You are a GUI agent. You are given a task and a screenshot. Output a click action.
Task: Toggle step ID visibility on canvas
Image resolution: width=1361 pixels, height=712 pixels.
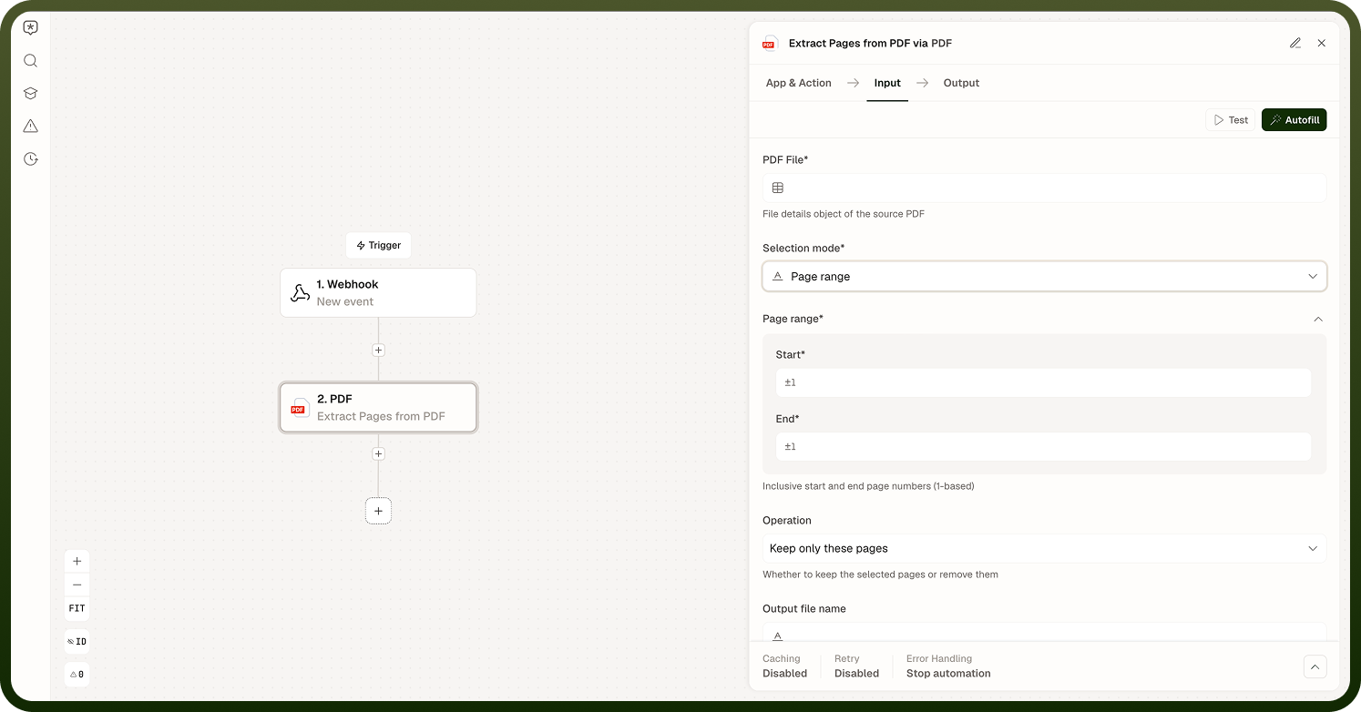(77, 642)
